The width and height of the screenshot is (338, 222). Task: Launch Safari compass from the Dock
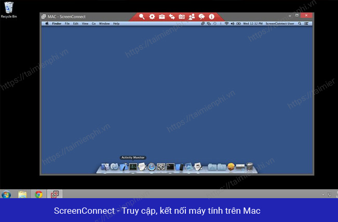pyautogui.click(x=152, y=167)
